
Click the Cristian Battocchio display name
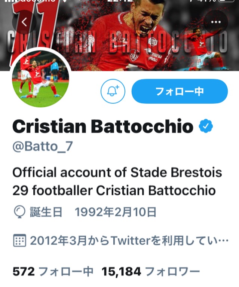pyautogui.click(x=103, y=126)
